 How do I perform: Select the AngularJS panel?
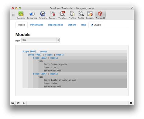100,15
